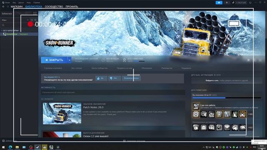Open the Доп. контент link
The width and height of the screenshot is (267, 150).
[77, 68]
